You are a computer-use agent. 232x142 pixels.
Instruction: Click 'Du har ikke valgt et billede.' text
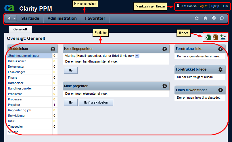pyautogui.click(x=195, y=77)
